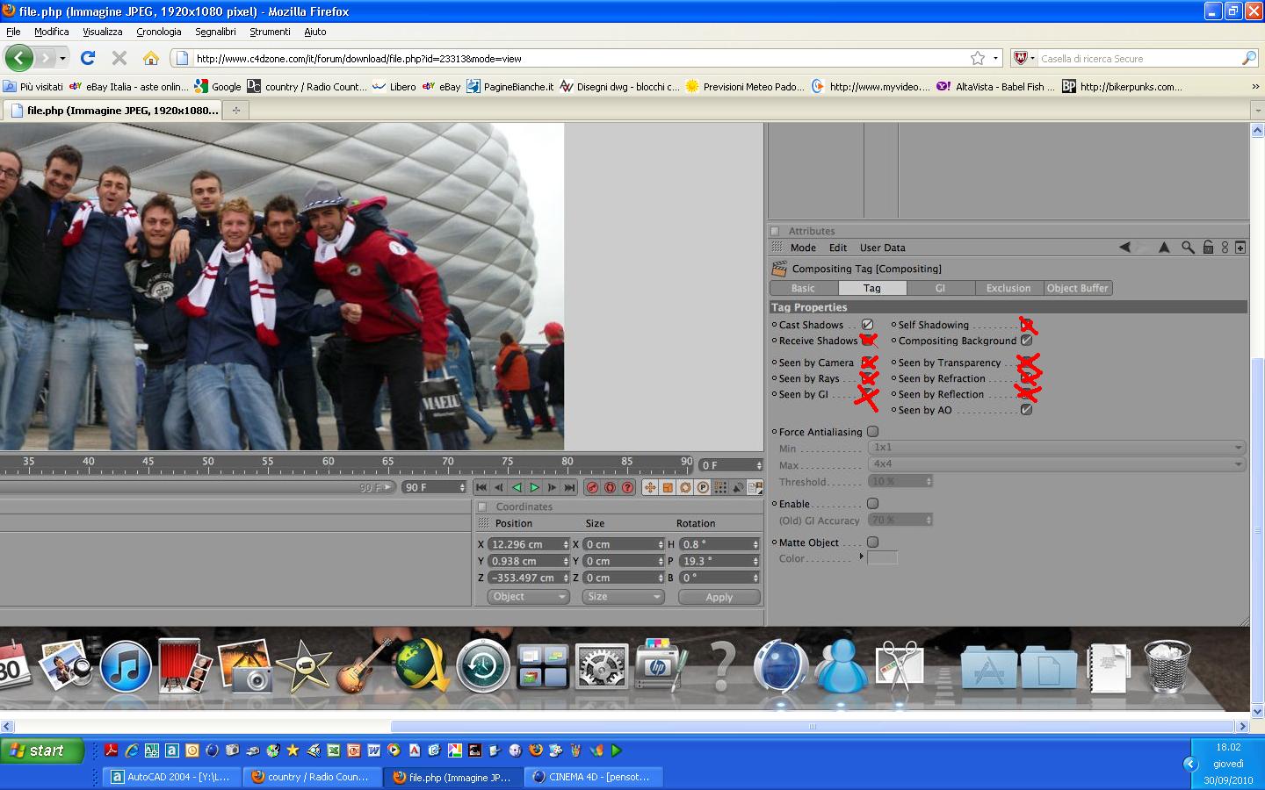Click the Firefox reload page icon
The width and height of the screenshot is (1265, 790).
pos(87,58)
